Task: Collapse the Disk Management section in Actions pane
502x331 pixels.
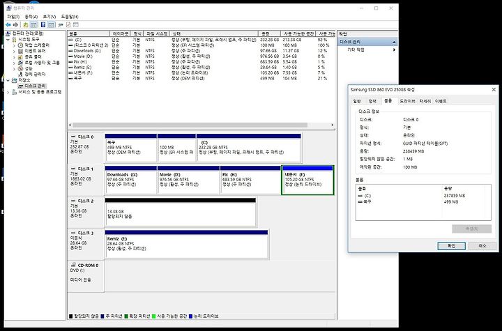Action: (394, 42)
